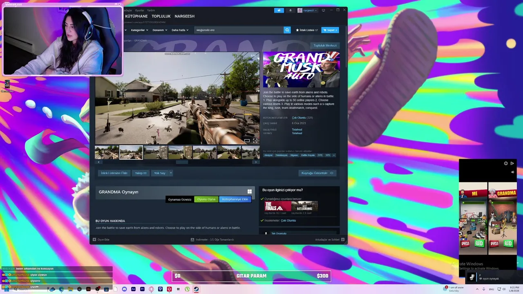The width and height of the screenshot is (523, 294).
Task: Mute the ad video sound
Action: (x=512, y=172)
